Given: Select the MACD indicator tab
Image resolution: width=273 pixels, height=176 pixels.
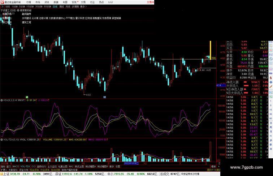Looking at the screenshot, I should coord(16,167).
